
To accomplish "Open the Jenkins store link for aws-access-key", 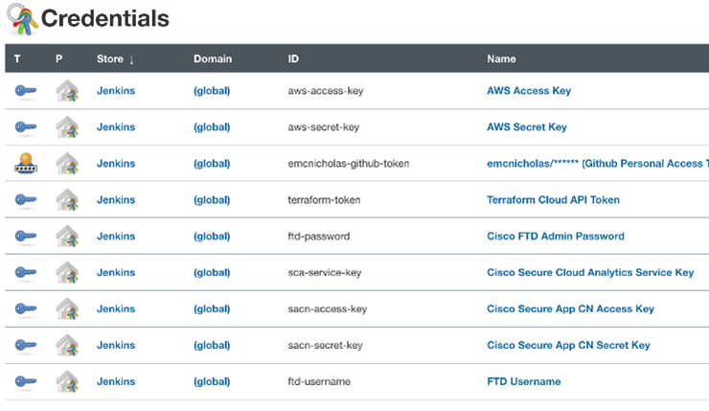I will (116, 90).
